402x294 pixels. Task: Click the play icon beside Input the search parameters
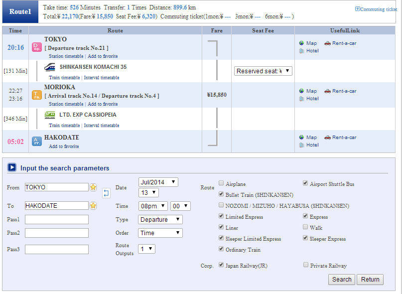pyautogui.click(x=12, y=167)
